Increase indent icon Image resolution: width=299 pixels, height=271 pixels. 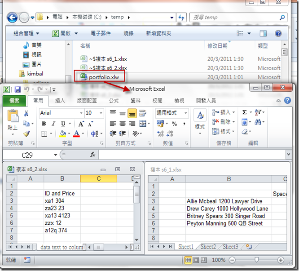click(x=123, y=133)
